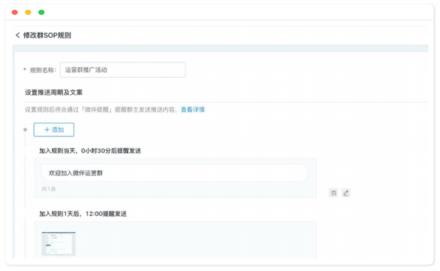Minimize the window with the yellow button
The width and height of the screenshot is (440, 271).
tap(28, 12)
